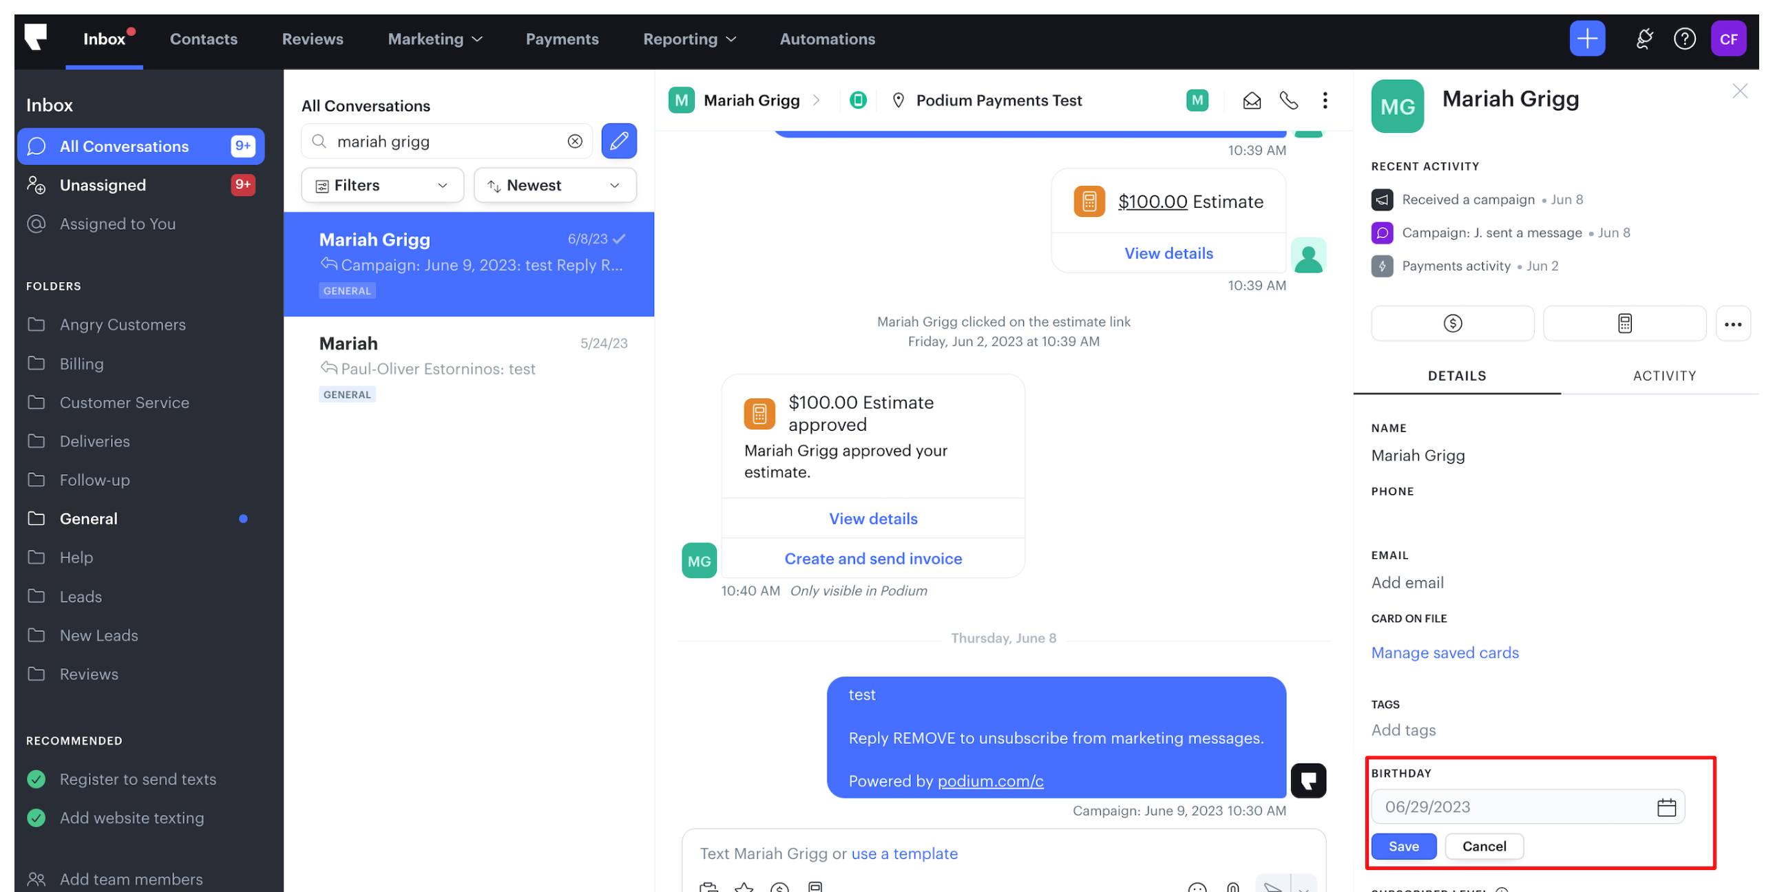
Task: Open the Newest sort dropdown
Action: (x=555, y=184)
